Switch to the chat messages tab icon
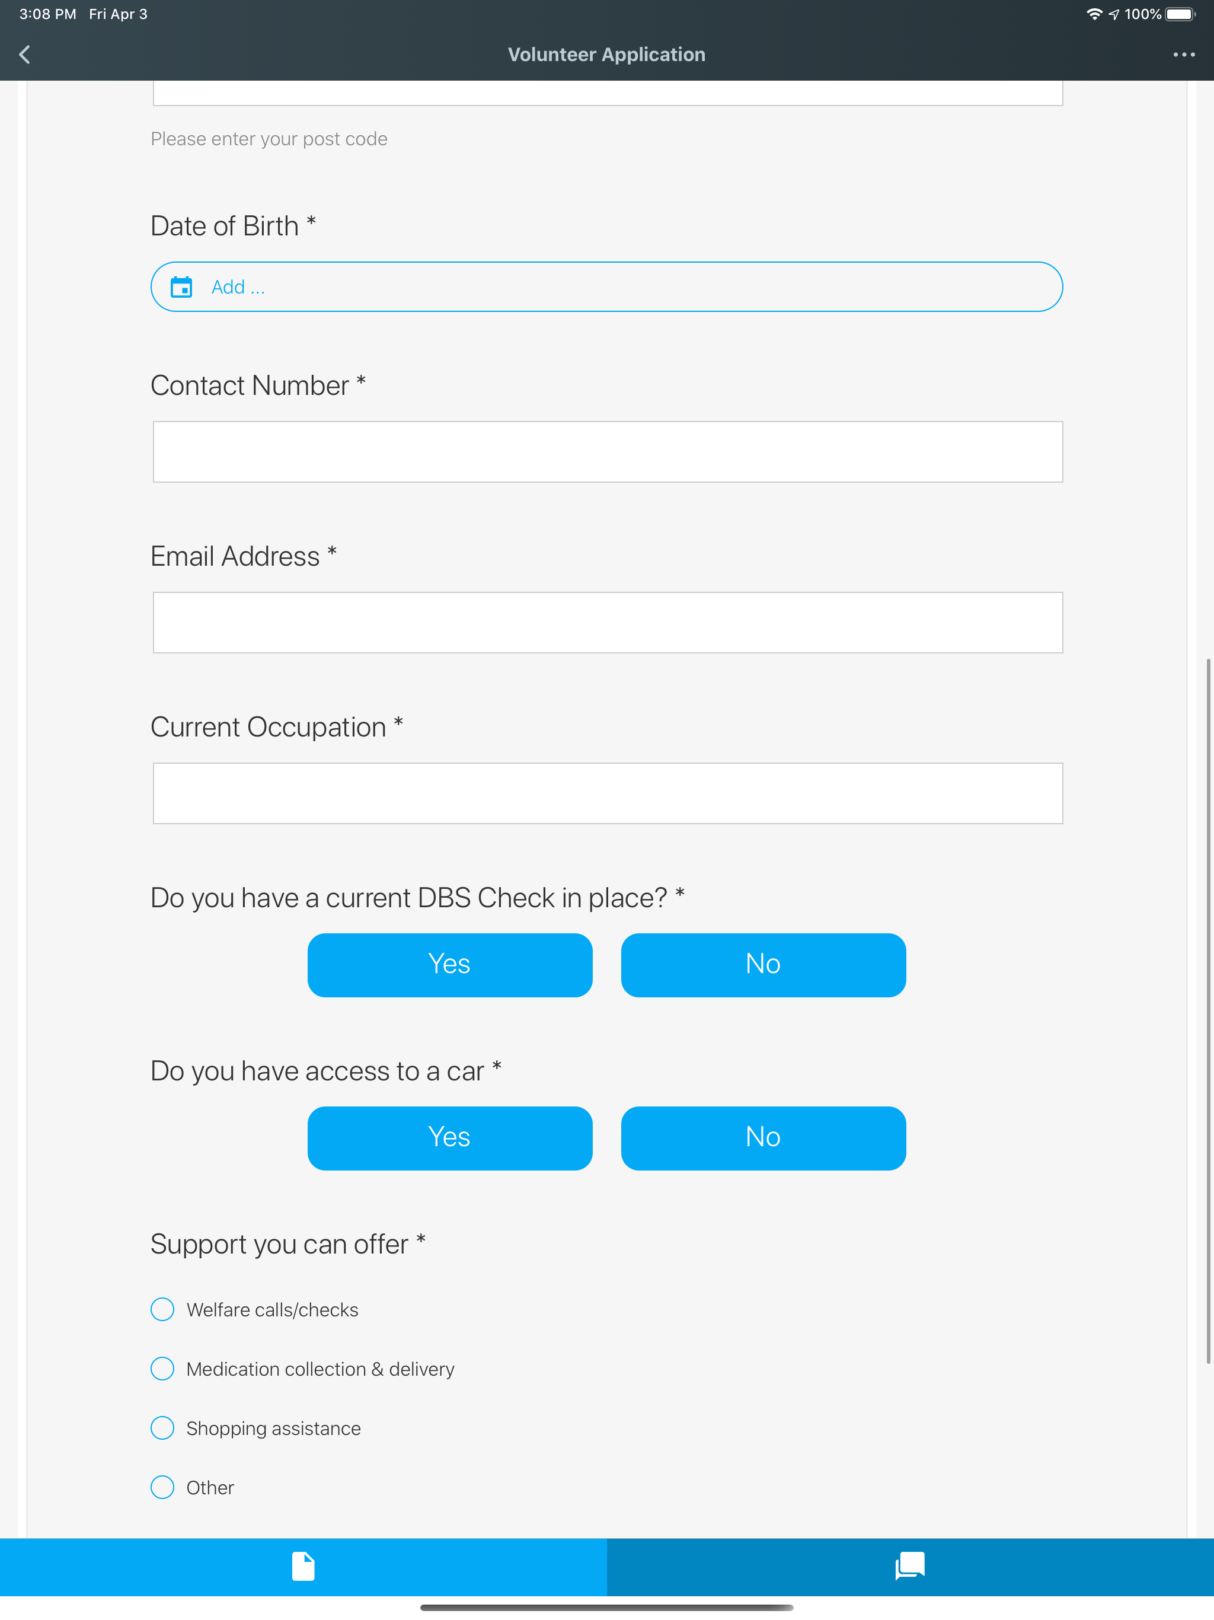 909,1566
